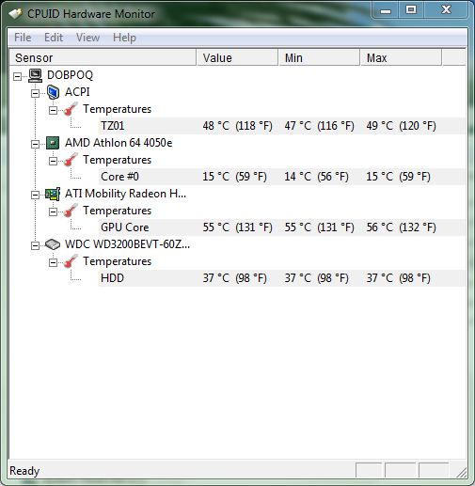Image resolution: width=475 pixels, height=486 pixels.
Task: Click the CPUID title bar app icon
Action: (15, 13)
